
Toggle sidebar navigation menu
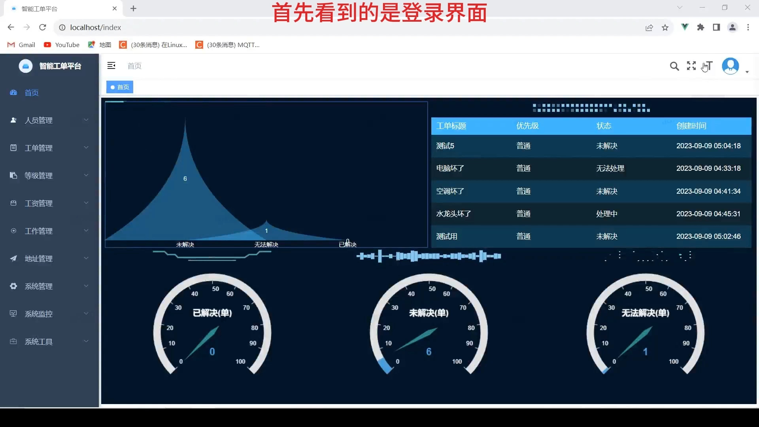111,65
